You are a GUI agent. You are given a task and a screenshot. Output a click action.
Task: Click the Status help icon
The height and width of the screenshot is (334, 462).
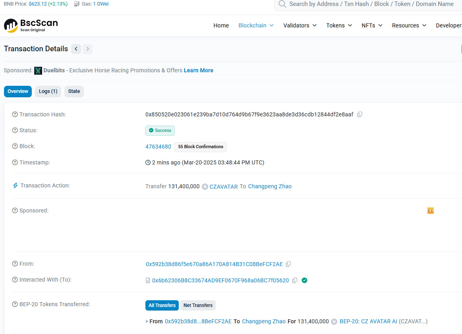(15, 130)
